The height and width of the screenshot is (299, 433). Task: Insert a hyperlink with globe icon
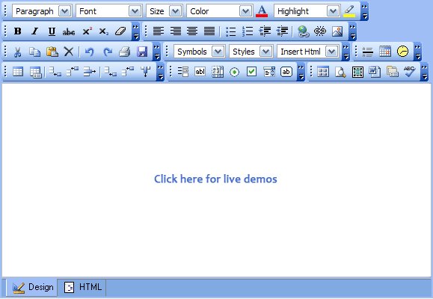click(x=303, y=31)
